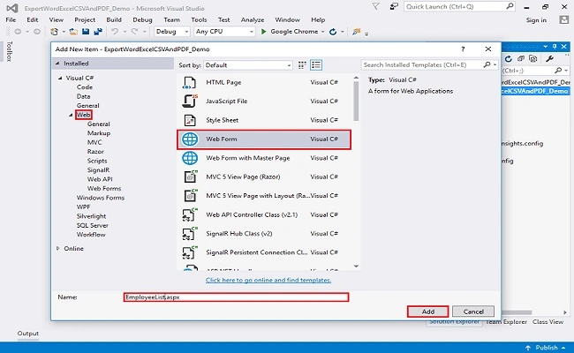The height and width of the screenshot is (353, 574).
Task: Open the Project menu
Action: 85,19
